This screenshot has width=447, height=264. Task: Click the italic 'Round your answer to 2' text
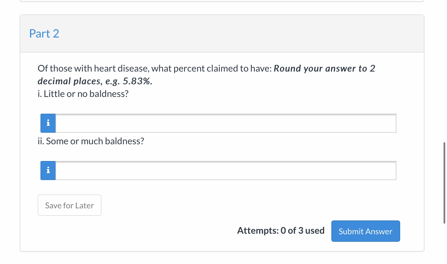coord(324,69)
